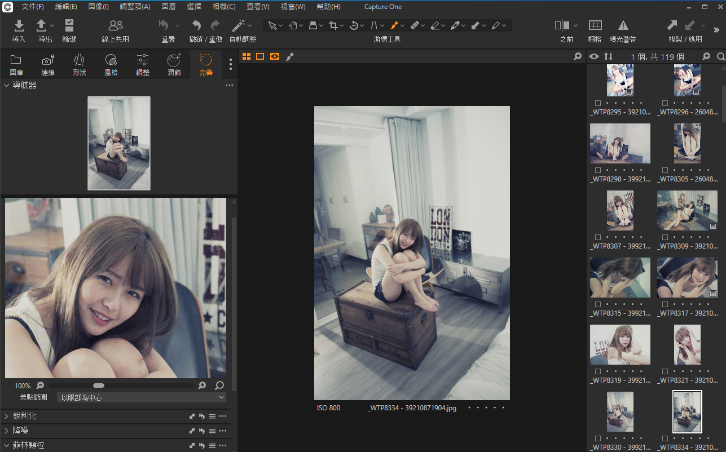This screenshot has height=452, width=726.
Task: Toggle the browser eye visibility icon
Action: point(593,56)
